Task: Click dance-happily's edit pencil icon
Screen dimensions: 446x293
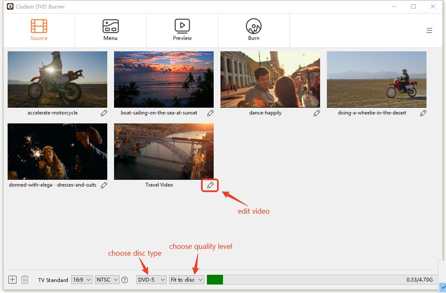Action: click(317, 113)
